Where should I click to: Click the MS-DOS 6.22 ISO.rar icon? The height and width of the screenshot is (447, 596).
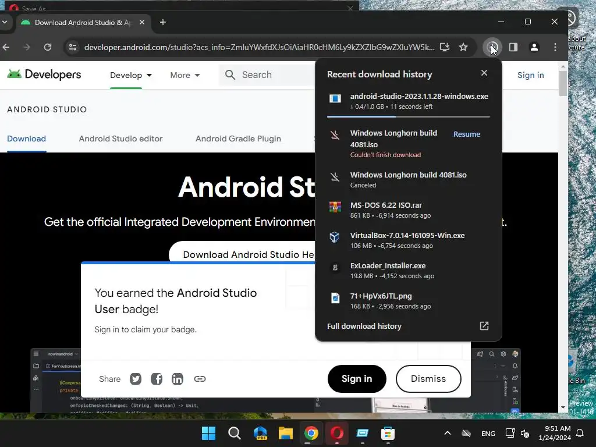pos(335,207)
